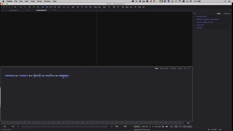Add a Blur tool from toolbar

73,7
